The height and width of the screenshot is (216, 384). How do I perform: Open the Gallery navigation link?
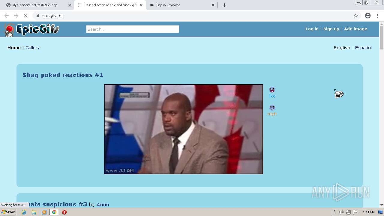[32, 48]
